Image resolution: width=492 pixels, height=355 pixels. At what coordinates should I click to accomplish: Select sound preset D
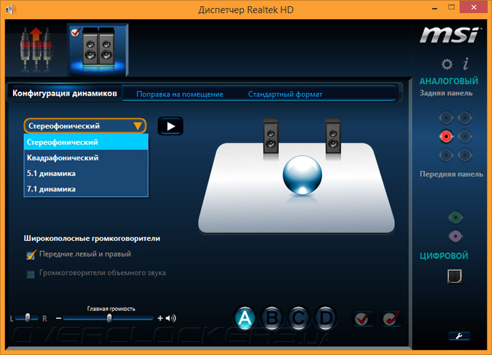pyautogui.click(x=325, y=318)
